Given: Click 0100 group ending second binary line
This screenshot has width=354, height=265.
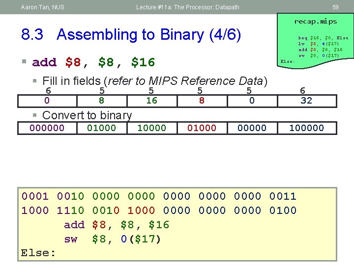Looking at the screenshot, I should click(x=283, y=211).
